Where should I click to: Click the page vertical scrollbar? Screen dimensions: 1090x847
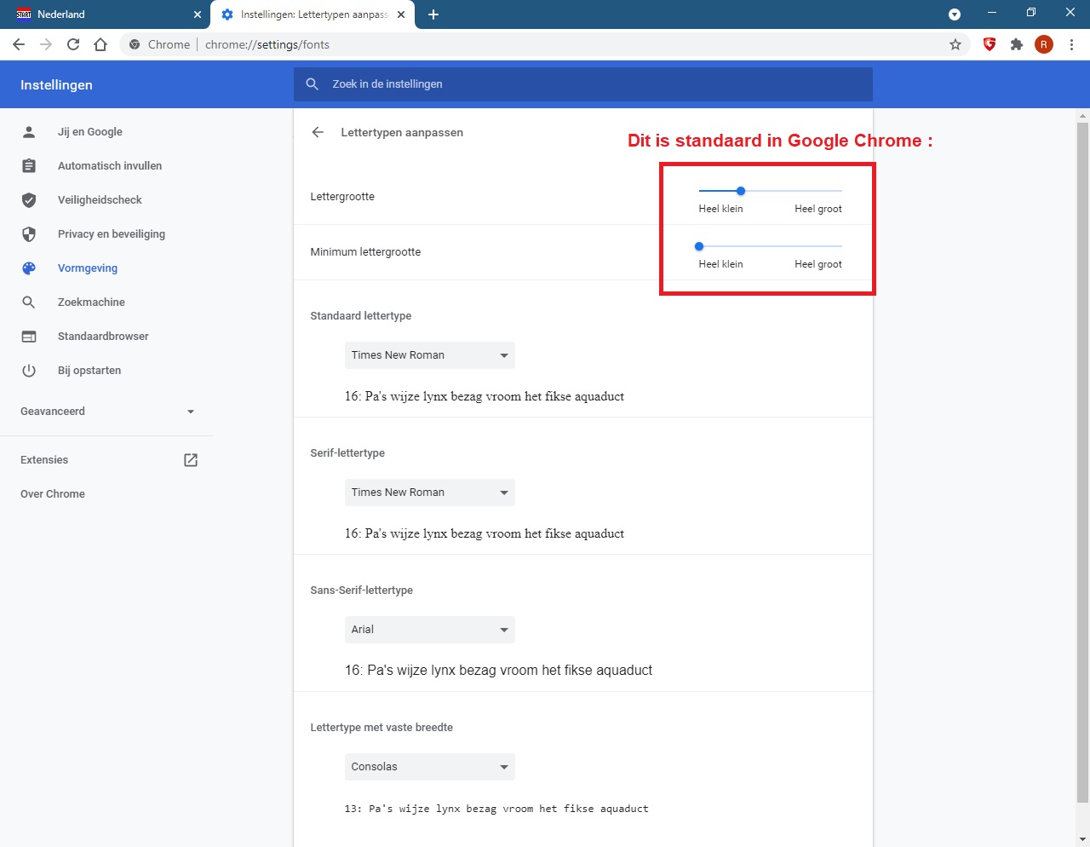[1082, 463]
